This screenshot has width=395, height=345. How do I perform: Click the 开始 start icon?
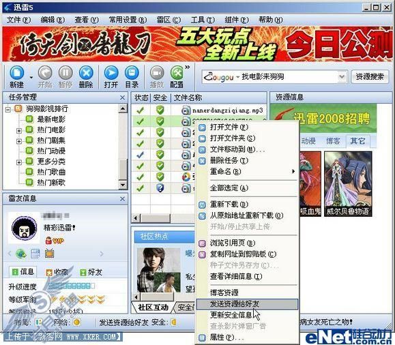click(45, 73)
